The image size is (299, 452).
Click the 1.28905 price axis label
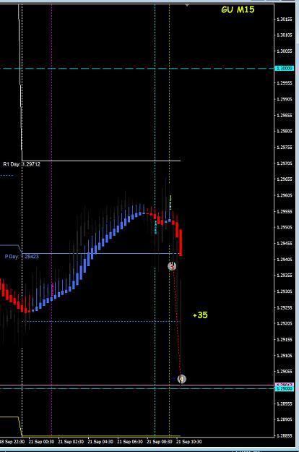[285, 419]
